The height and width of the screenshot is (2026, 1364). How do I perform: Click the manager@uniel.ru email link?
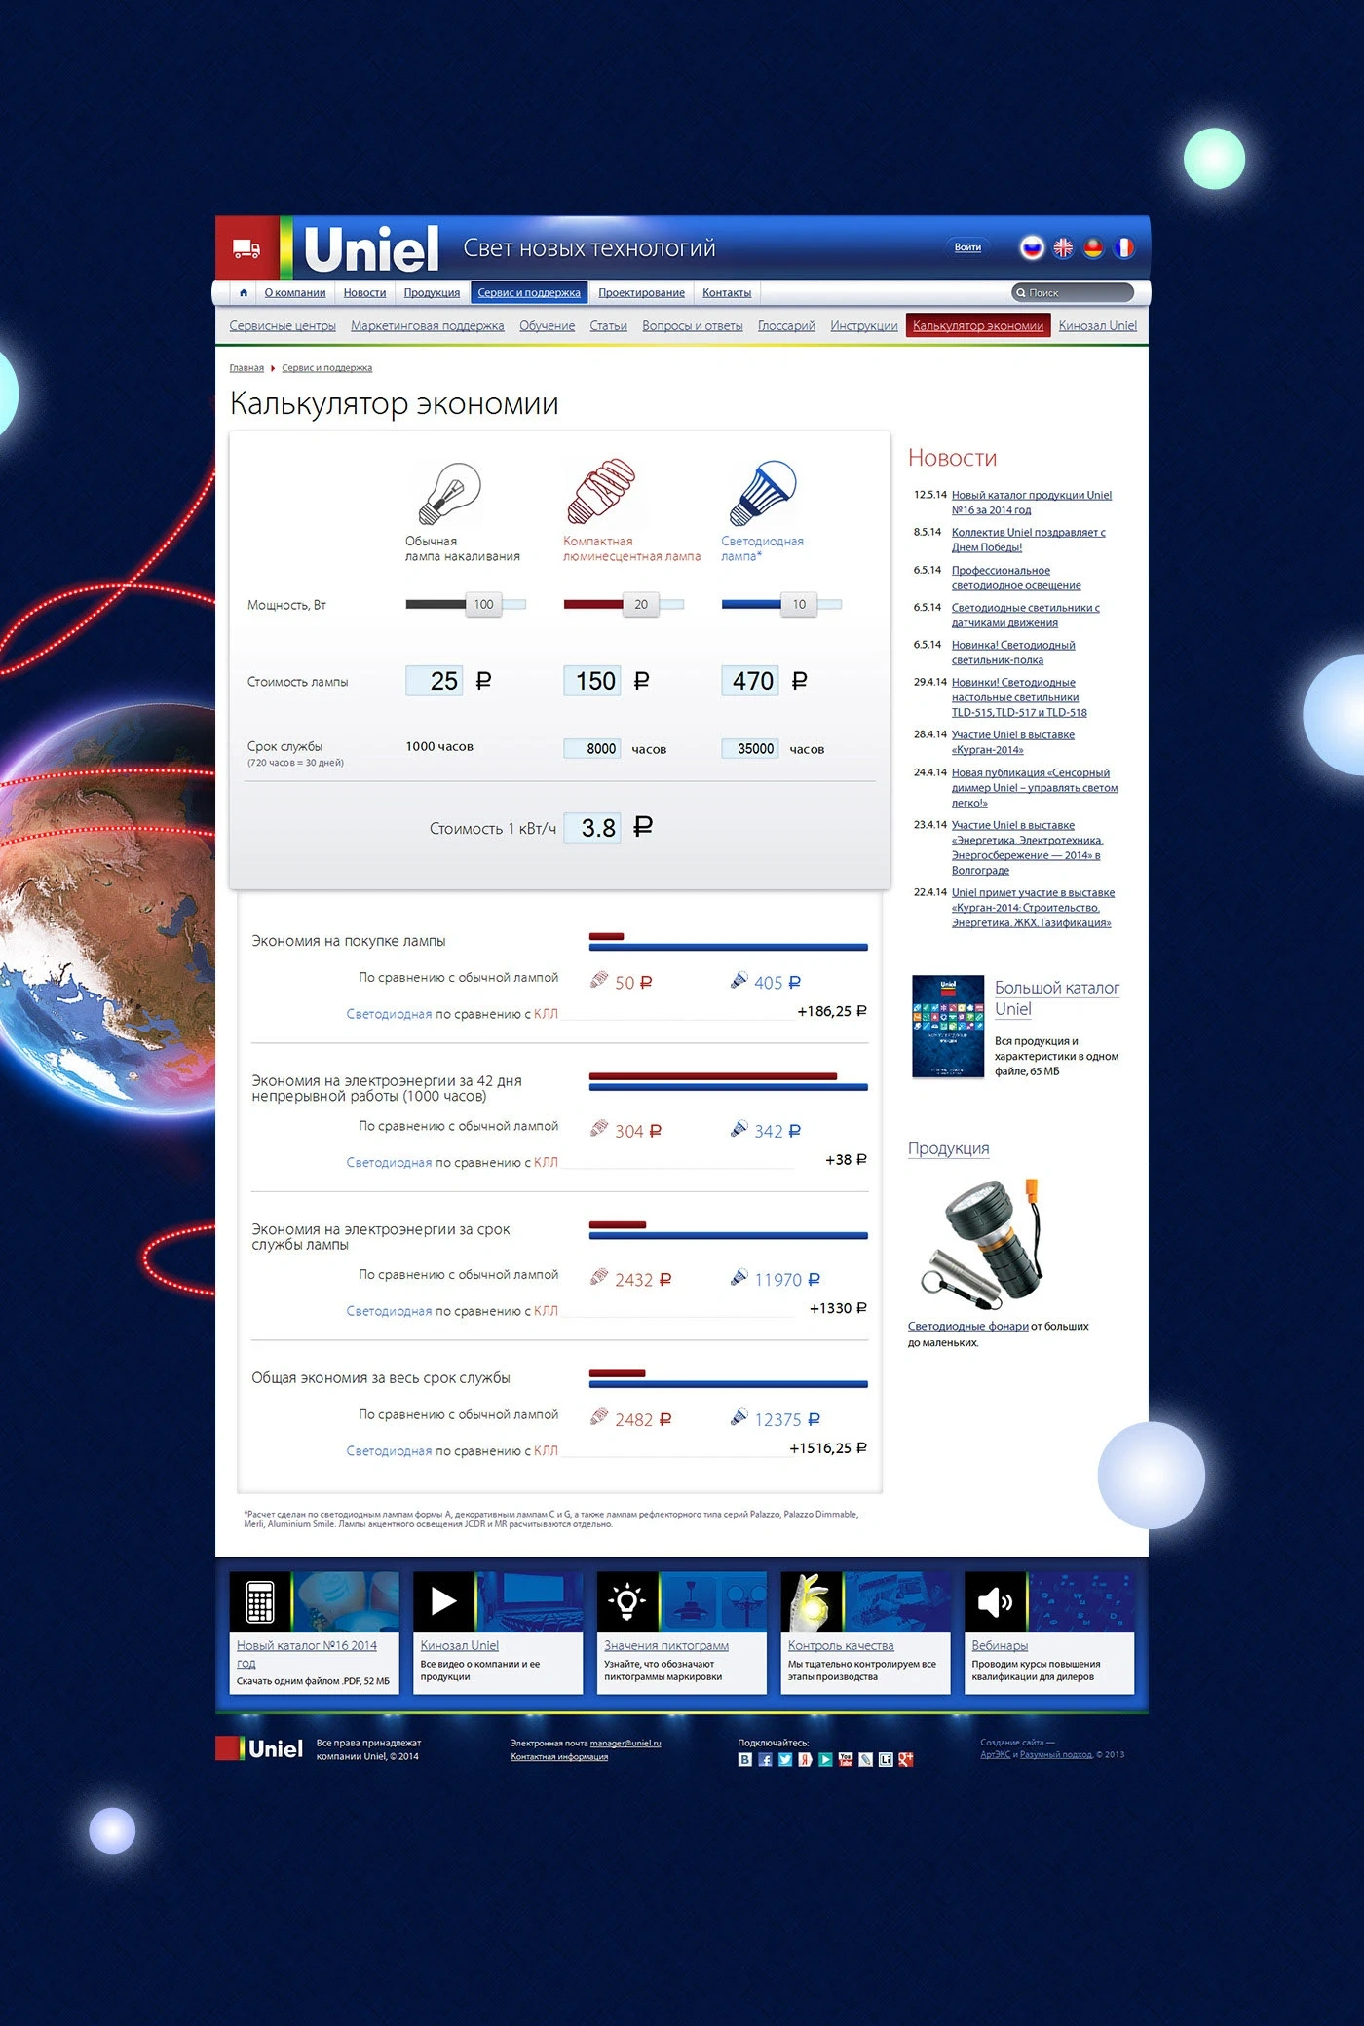pyautogui.click(x=625, y=1743)
